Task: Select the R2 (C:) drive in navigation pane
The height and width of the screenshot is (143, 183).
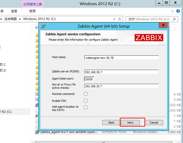Action: (15, 112)
